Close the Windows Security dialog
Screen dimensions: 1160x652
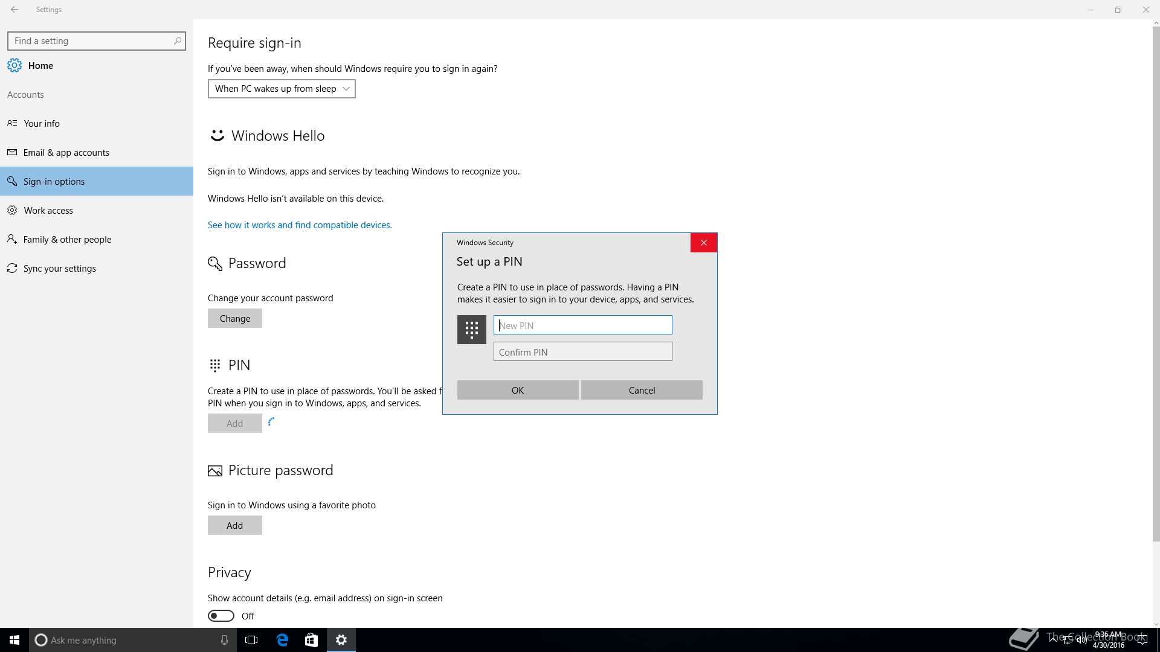tap(704, 243)
